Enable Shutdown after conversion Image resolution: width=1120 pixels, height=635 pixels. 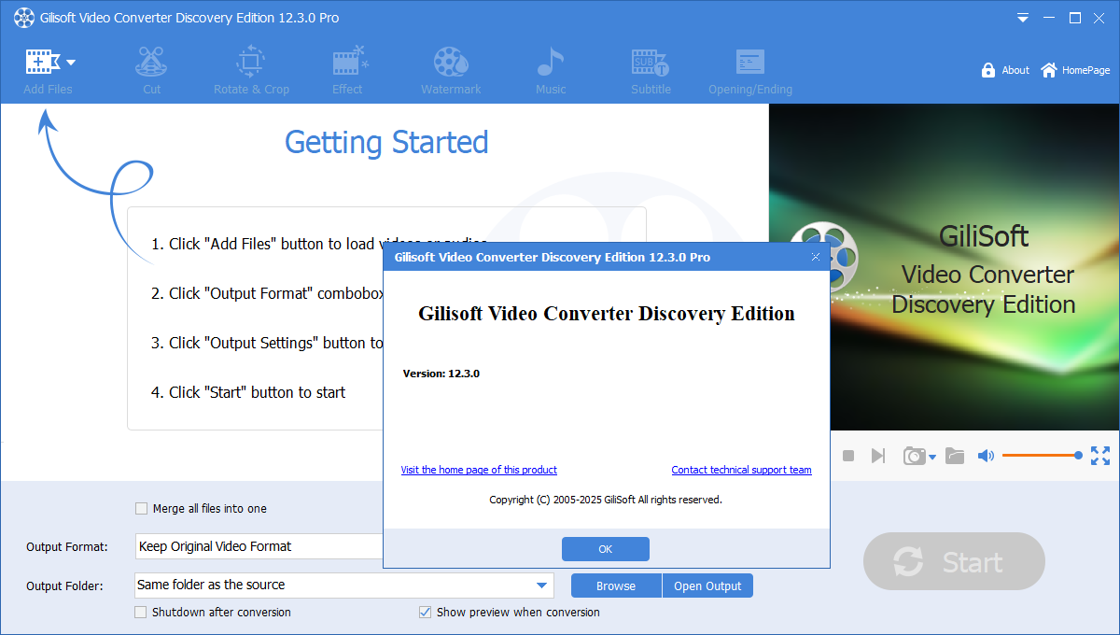(141, 613)
